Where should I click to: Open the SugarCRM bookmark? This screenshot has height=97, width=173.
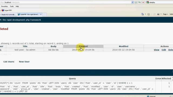[x=6, y=10]
